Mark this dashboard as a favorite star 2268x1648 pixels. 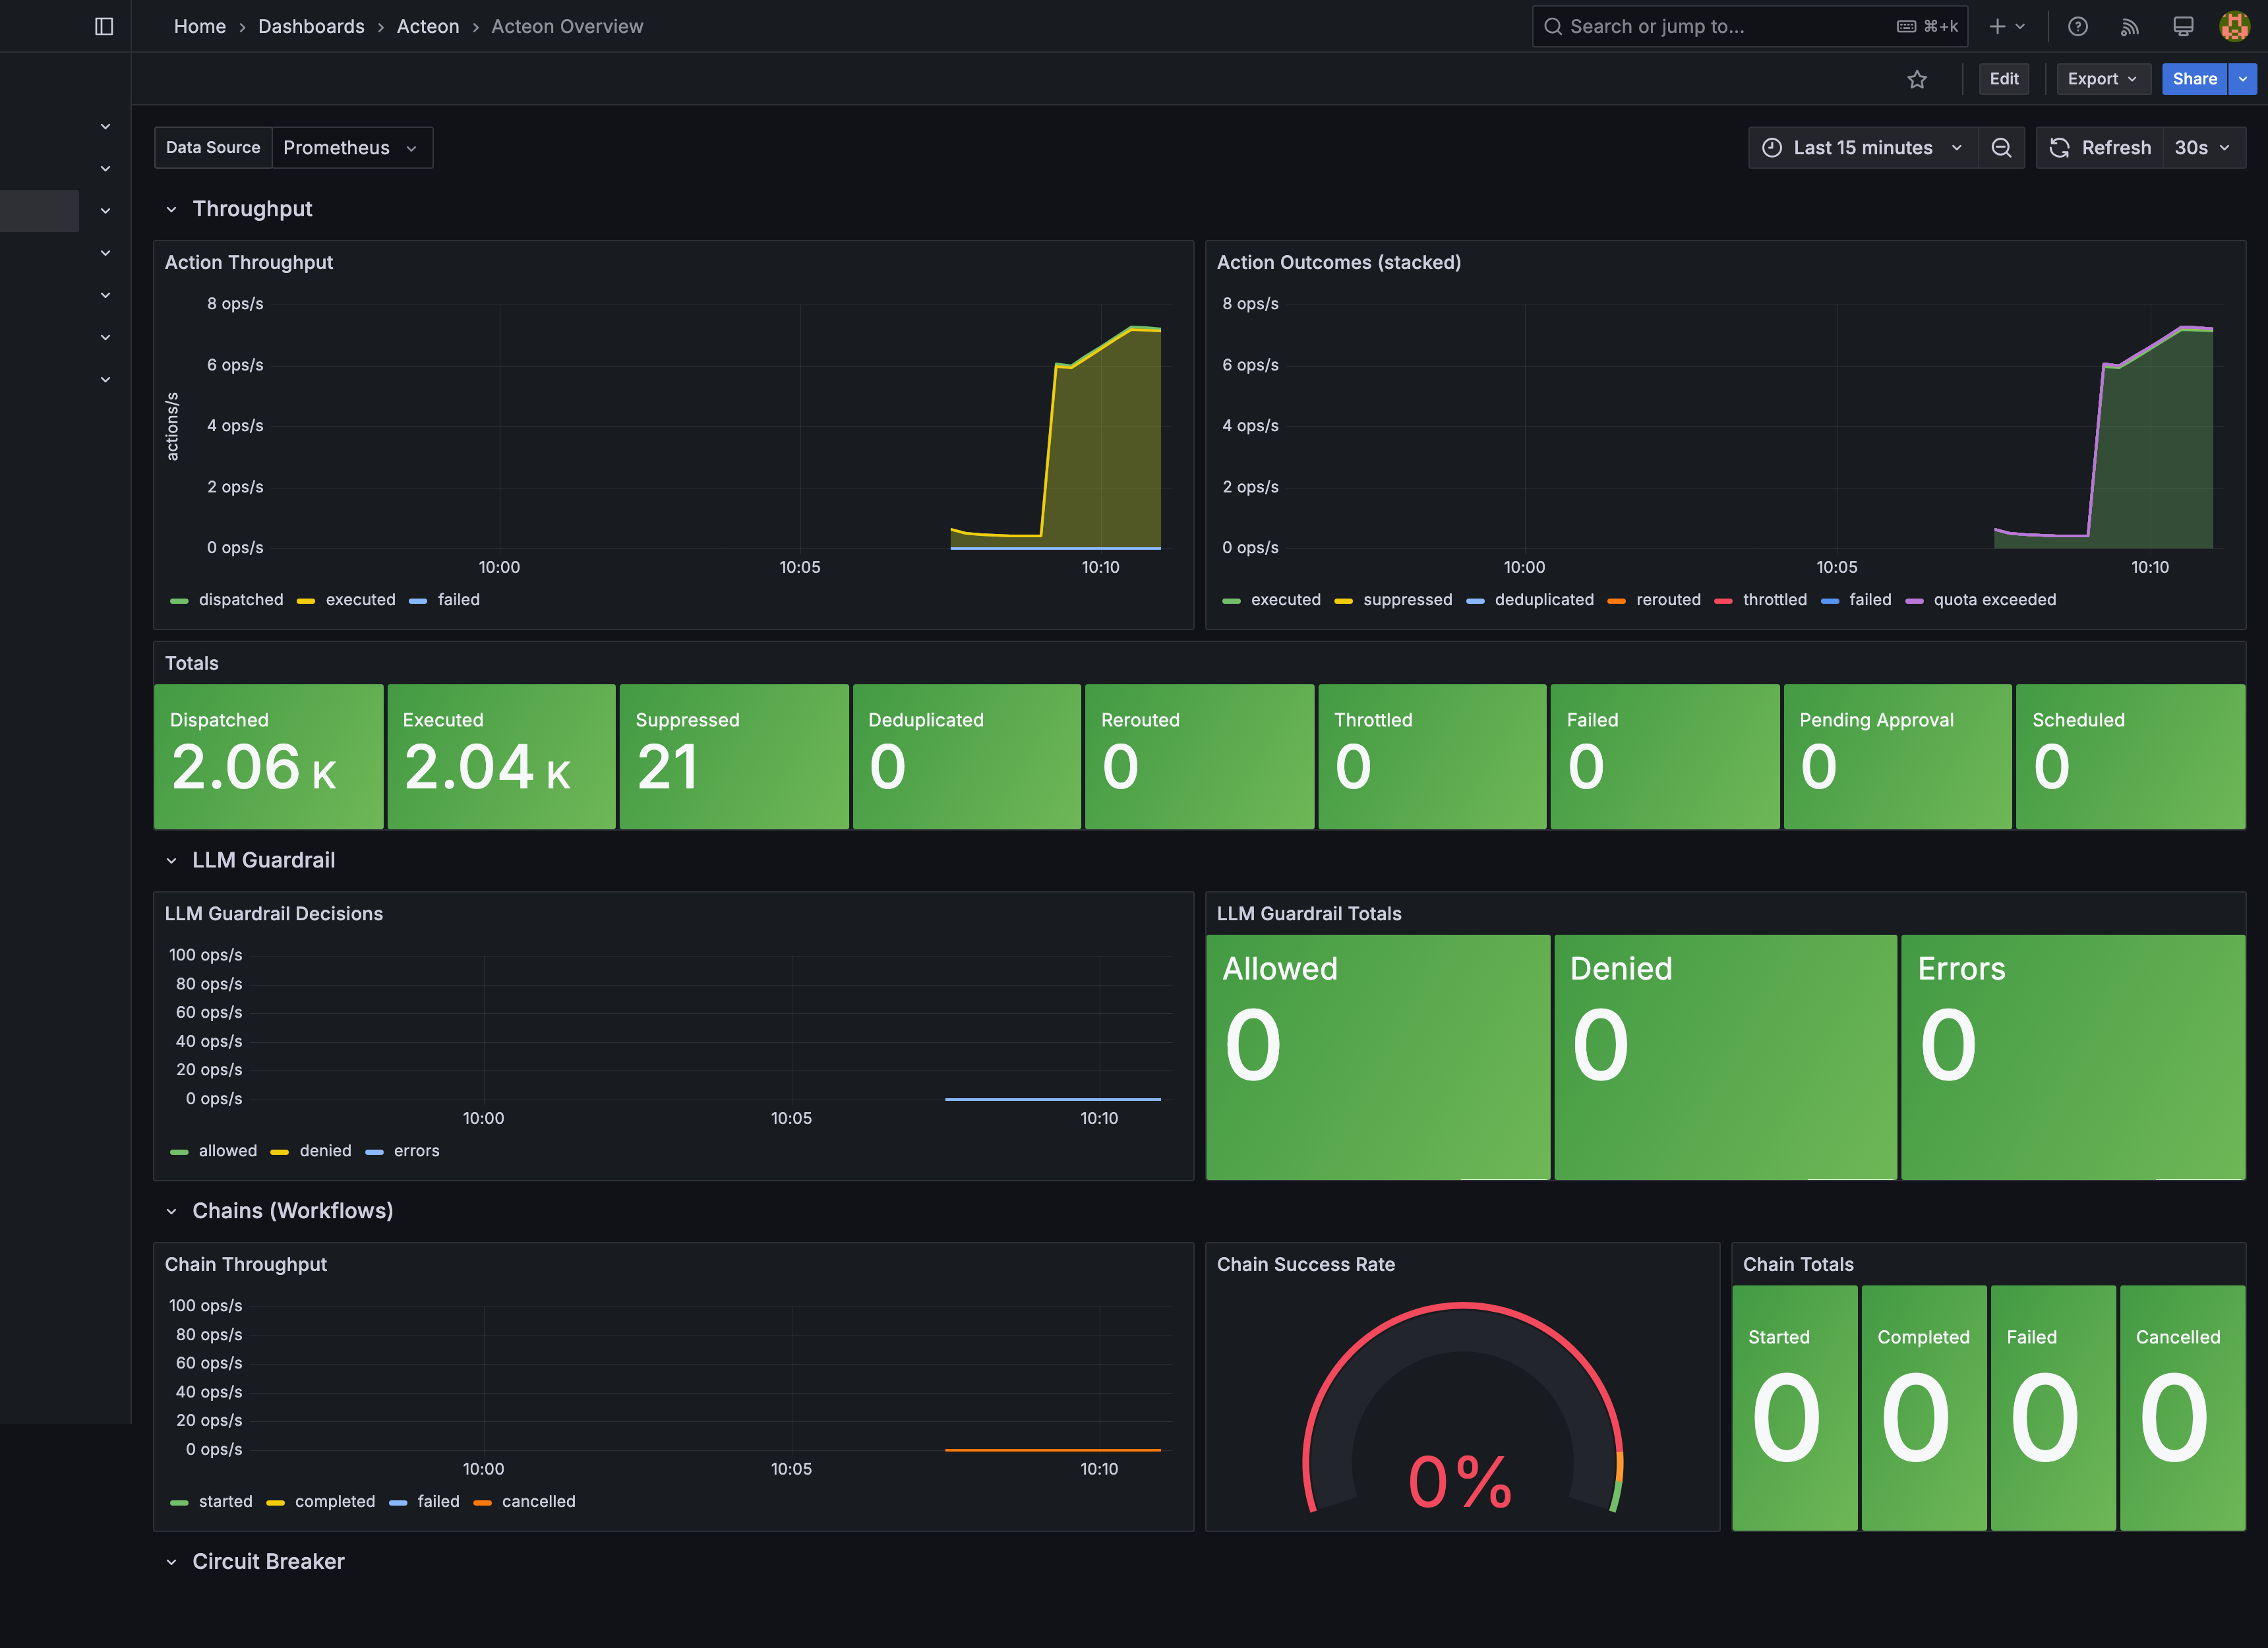coord(1917,79)
